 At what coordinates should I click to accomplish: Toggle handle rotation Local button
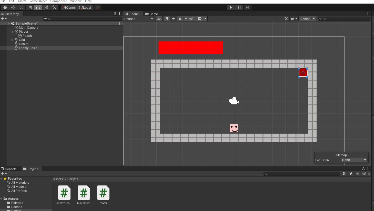click(85, 7)
